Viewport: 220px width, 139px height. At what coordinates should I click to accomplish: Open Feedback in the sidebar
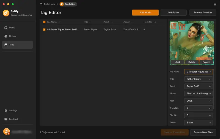click(x=18, y=119)
